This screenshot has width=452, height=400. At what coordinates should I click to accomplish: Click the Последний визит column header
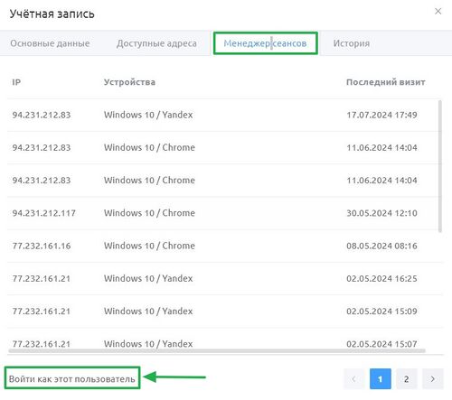click(386, 82)
